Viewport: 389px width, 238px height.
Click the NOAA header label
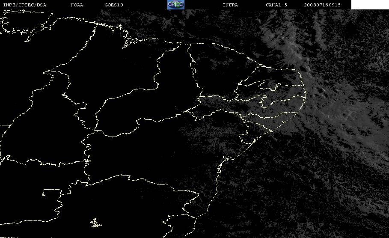click(77, 5)
